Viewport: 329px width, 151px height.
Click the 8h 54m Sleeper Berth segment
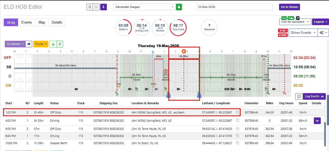pyautogui.click(x=66, y=68)
